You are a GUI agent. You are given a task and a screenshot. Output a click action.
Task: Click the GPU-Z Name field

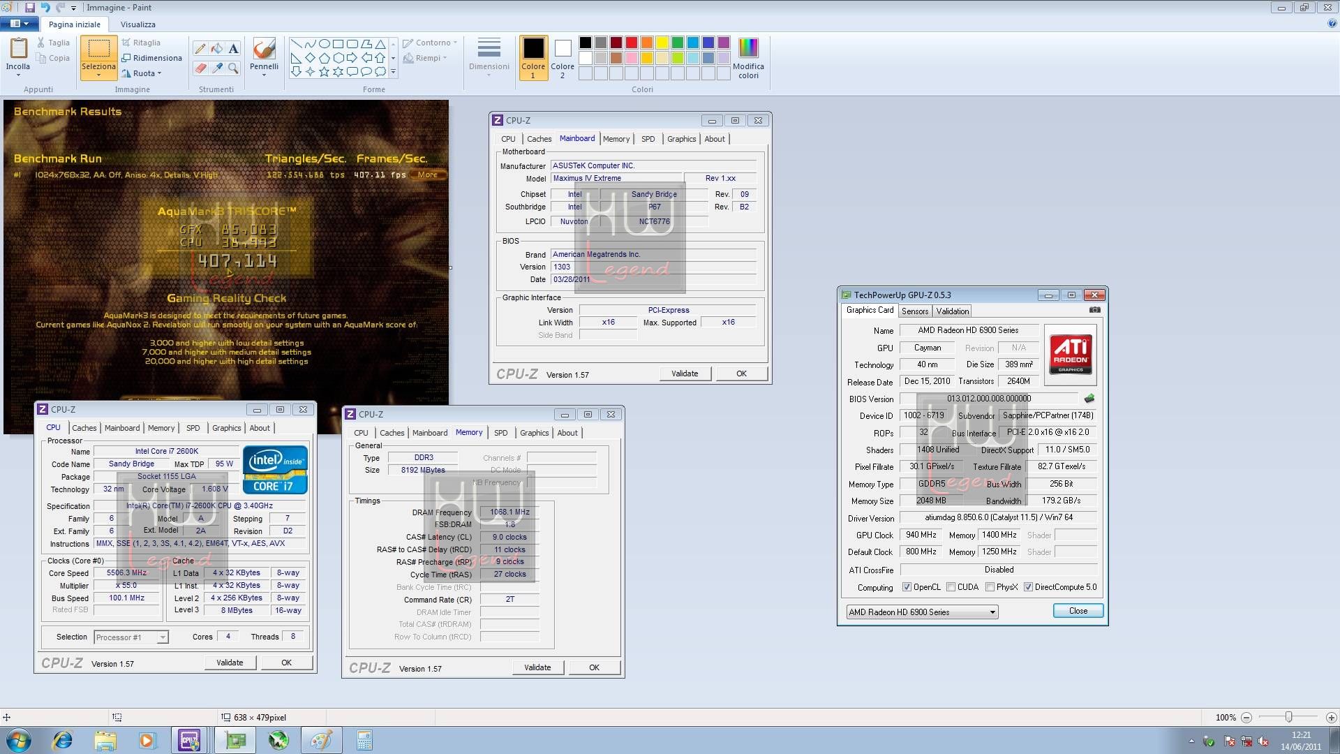[x=968, y=330]
